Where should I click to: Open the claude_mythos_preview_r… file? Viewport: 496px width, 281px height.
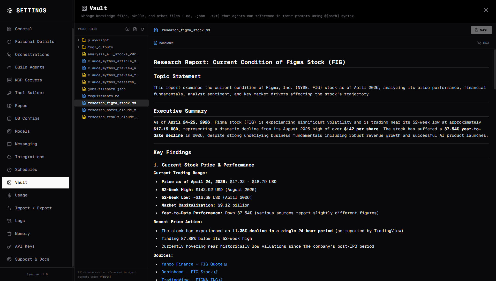tap(111, 75)
